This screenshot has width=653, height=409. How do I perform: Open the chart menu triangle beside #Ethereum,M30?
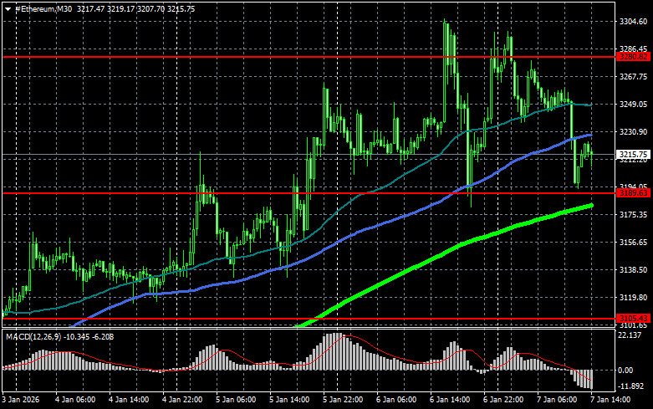(x=8, y=9)
